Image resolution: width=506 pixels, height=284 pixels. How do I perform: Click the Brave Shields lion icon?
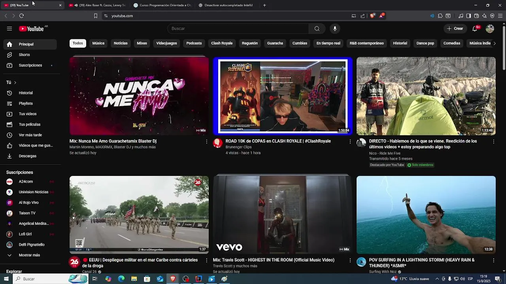[372, 16]
